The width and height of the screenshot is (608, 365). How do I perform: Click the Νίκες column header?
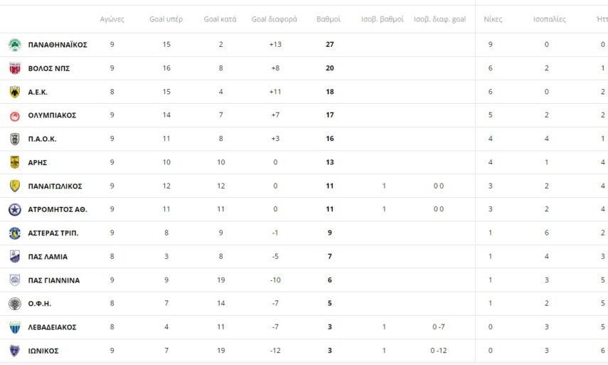493,19
